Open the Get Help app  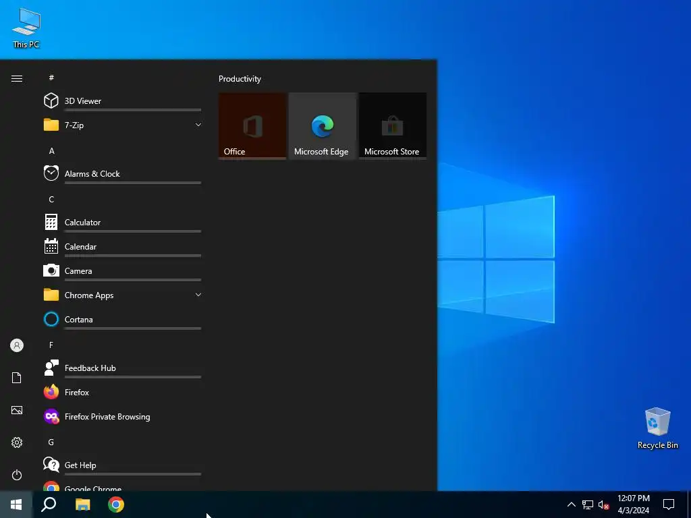point(123,465)
